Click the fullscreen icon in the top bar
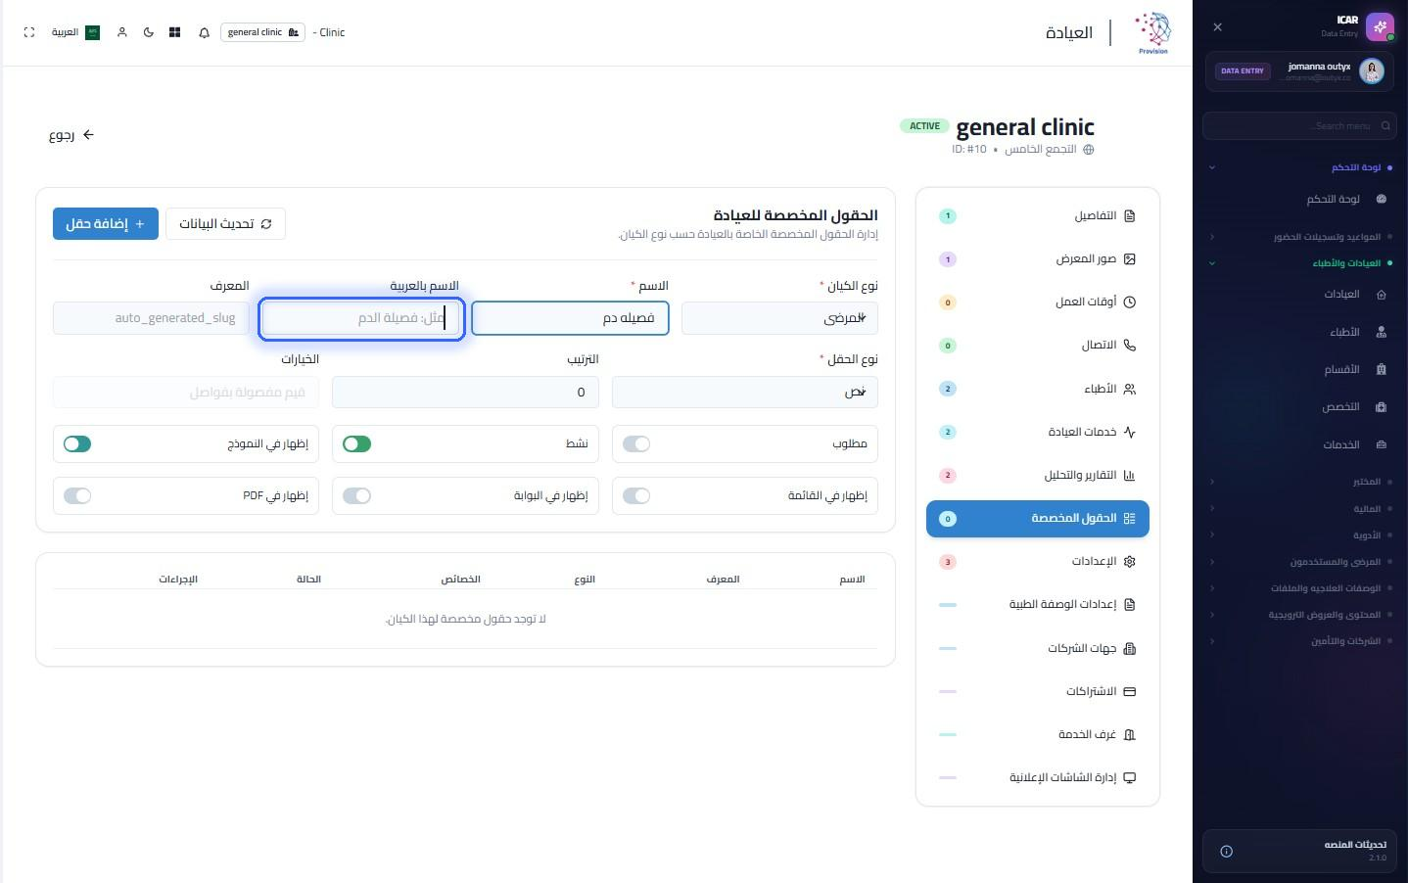Viewport: 1408px width, 883px height. pos(29,32)
